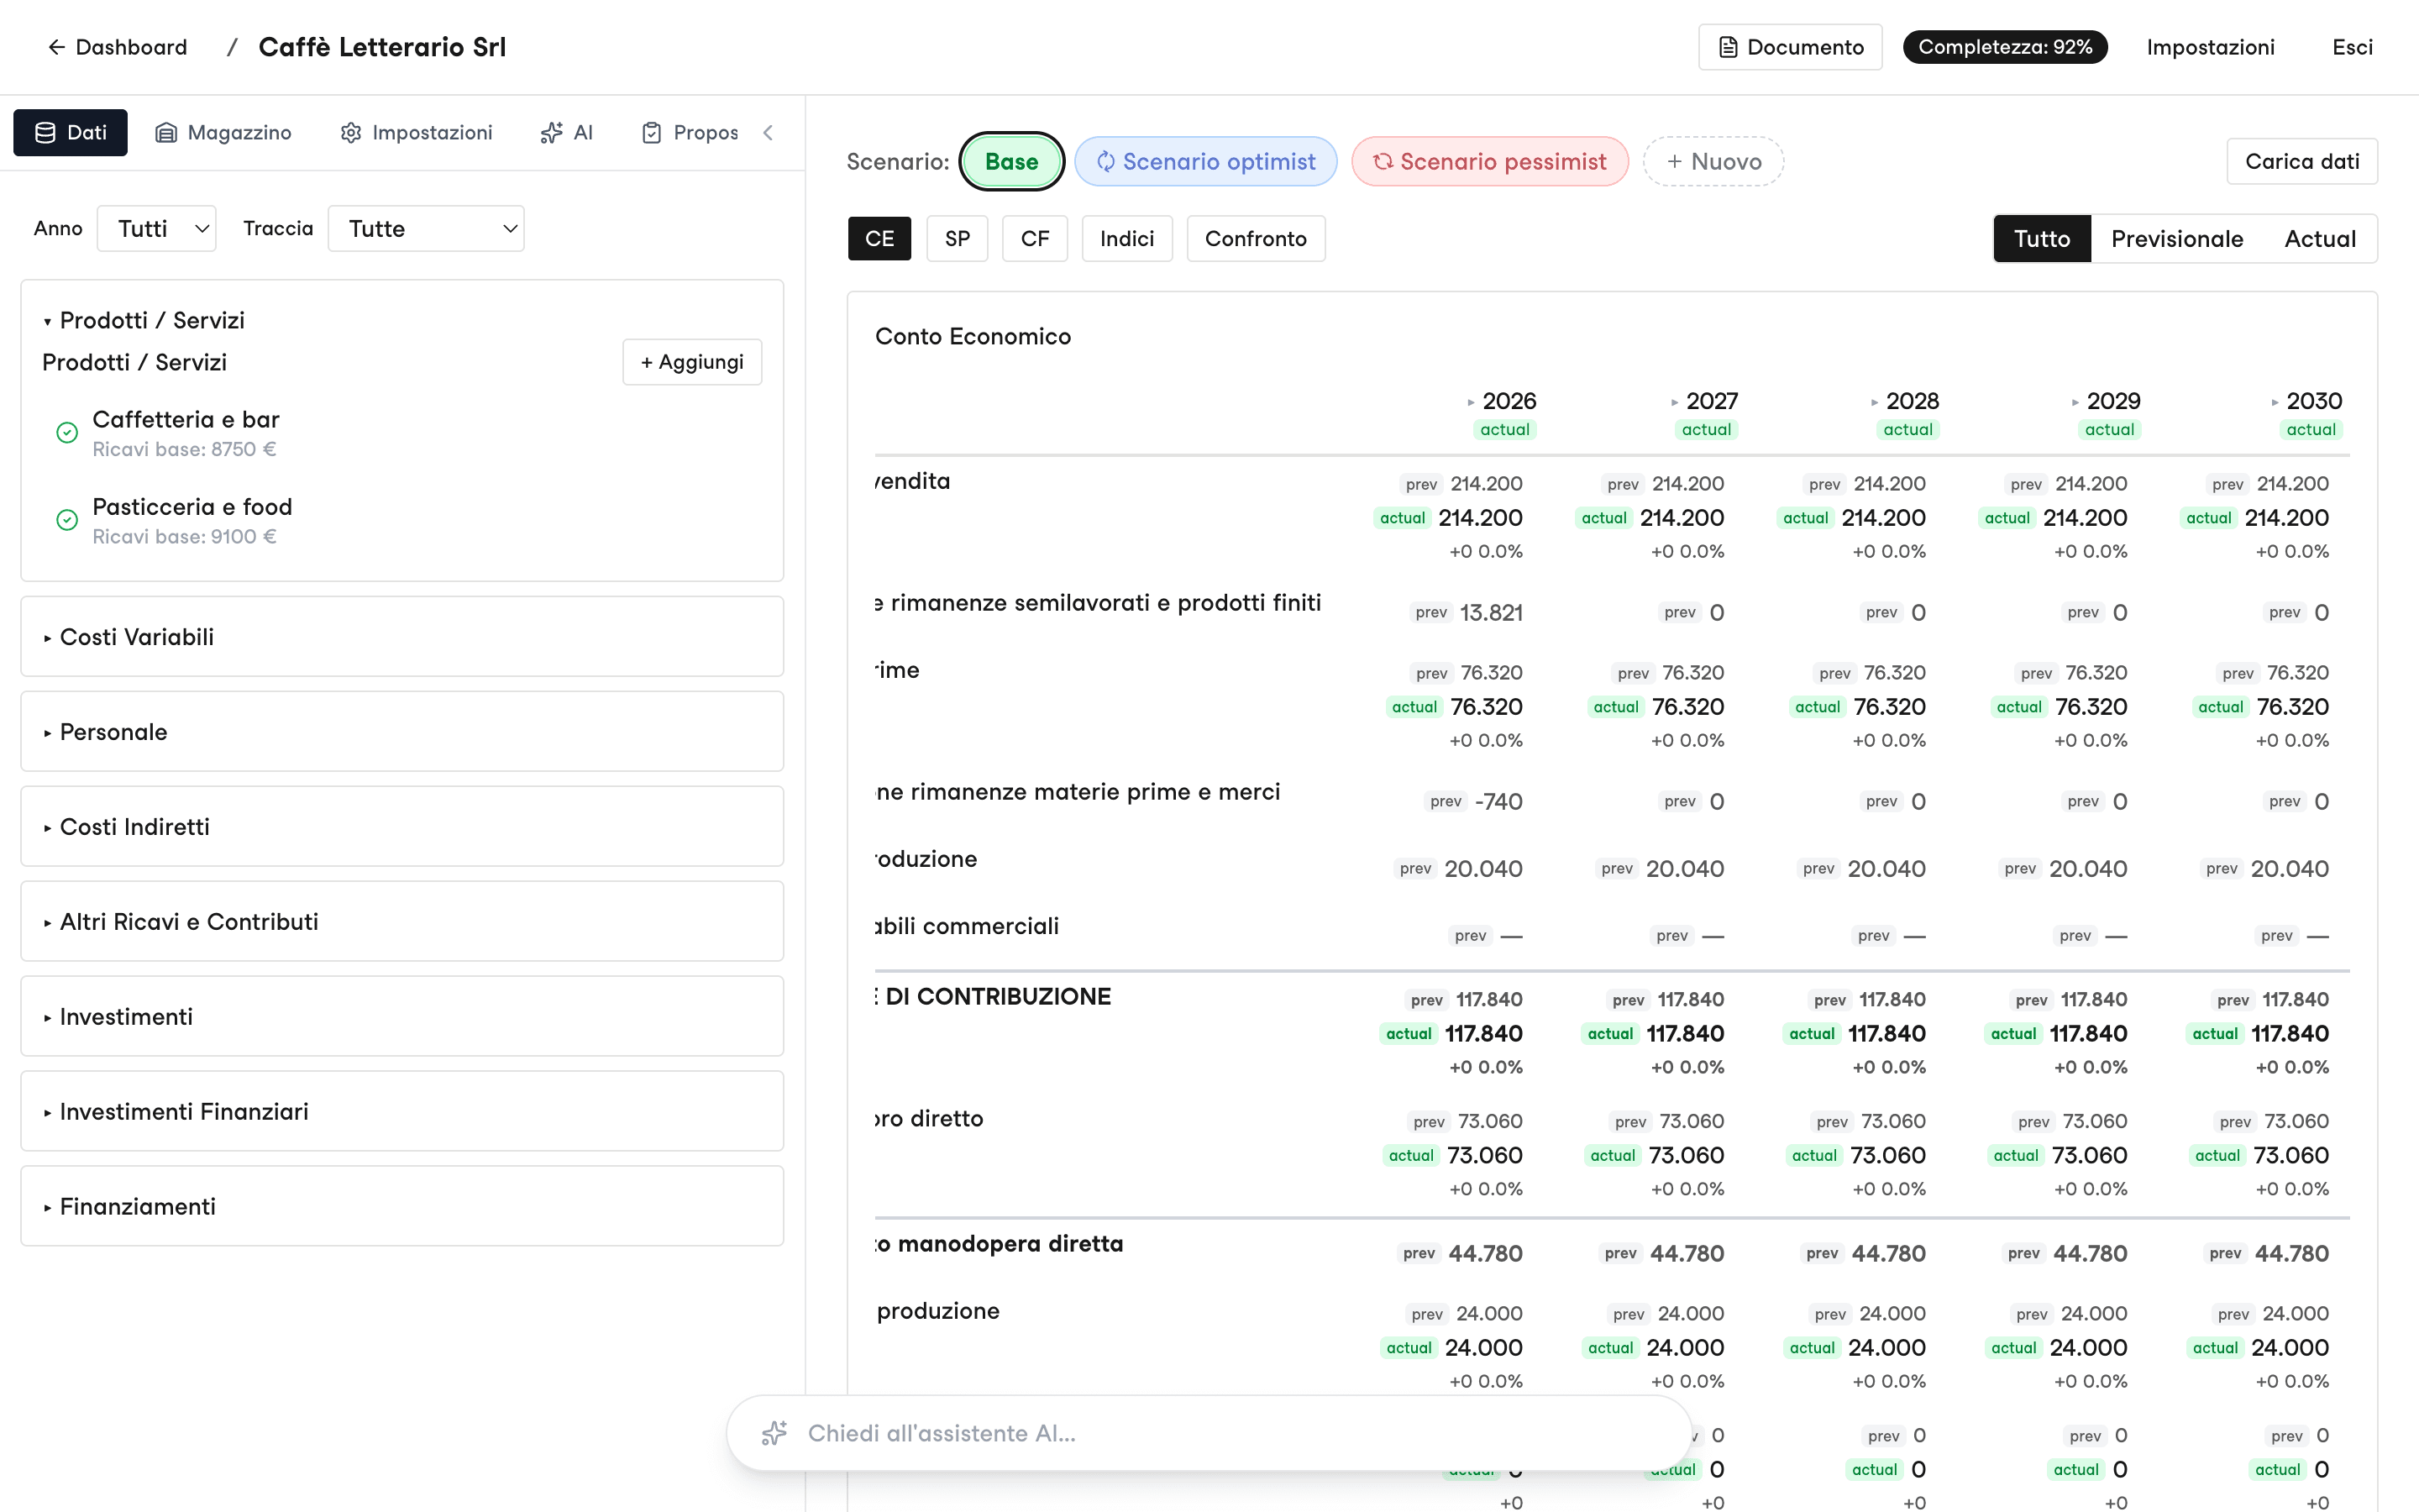The width and height of the screenshot is (2419, 1512).
Task: Open the Magazzino warehouse icon tab
Action: (x=223, y=132)
